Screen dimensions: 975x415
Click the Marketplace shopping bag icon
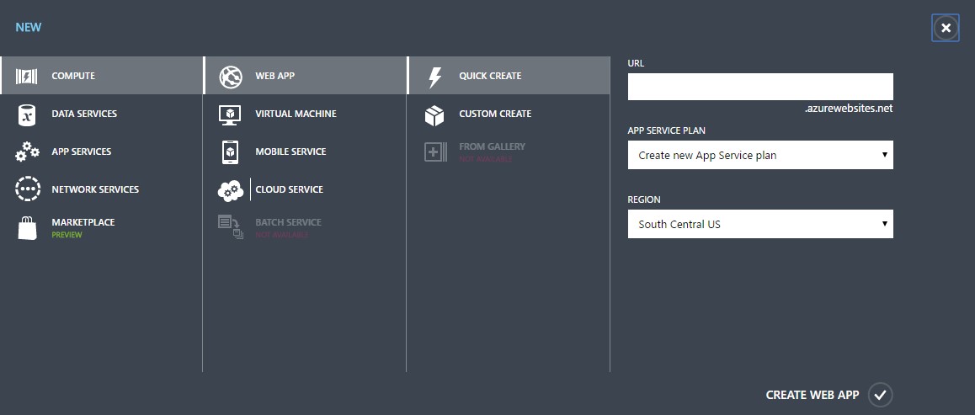tap(27, 227)
